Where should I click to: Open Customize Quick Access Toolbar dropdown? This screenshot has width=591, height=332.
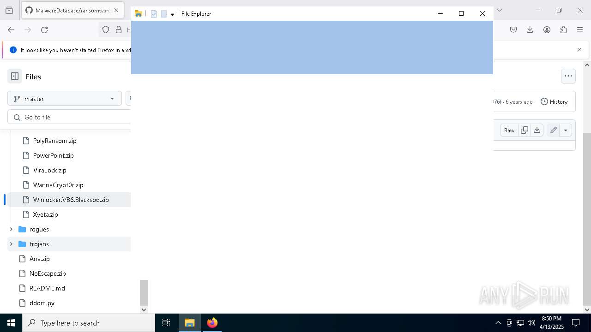[172, 14]
